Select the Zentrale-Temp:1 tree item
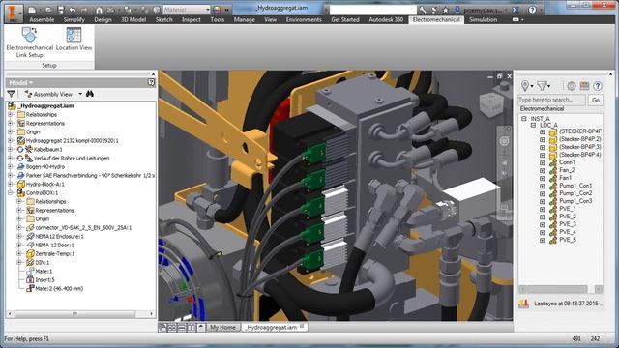 click(x=55, y=253)
